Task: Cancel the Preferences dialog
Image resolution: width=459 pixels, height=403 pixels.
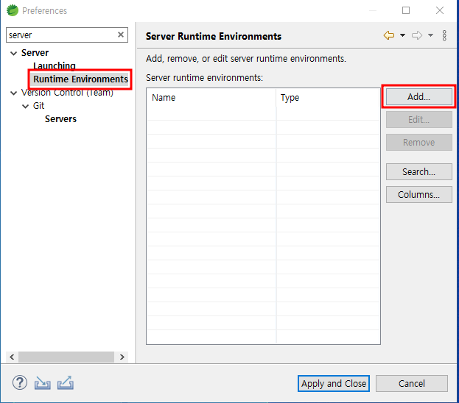Action: (412, 383)
